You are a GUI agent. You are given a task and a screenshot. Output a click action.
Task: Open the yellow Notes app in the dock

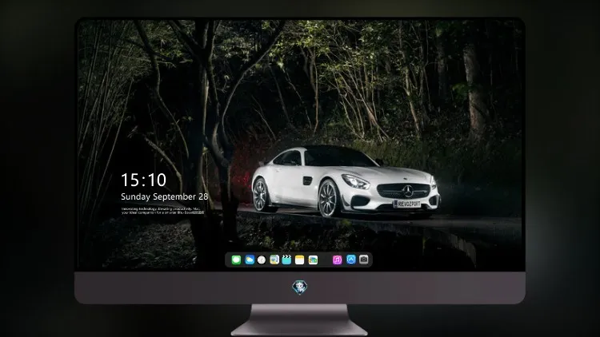click(x=300, y=260)
